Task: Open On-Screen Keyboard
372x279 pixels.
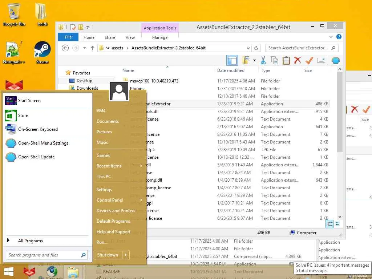Action: [x=47, y=129]
